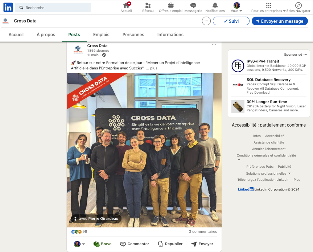Open Téléchargez l'application LinkedIn link
Viewport: 313px width, 252px height.
click(x=263, y=180)
